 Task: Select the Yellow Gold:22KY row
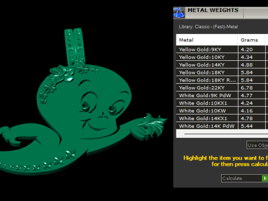pos(222,88)
